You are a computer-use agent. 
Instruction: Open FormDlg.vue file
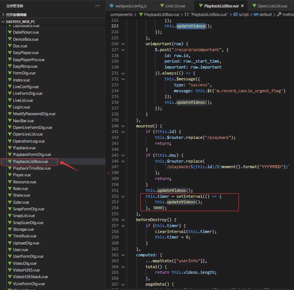point(24,73)
